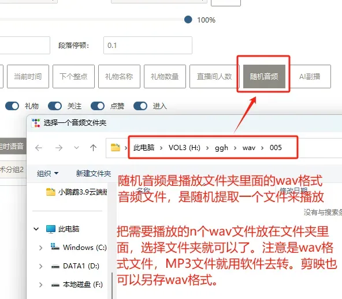Go back in the folder dialog

(39, 148)
